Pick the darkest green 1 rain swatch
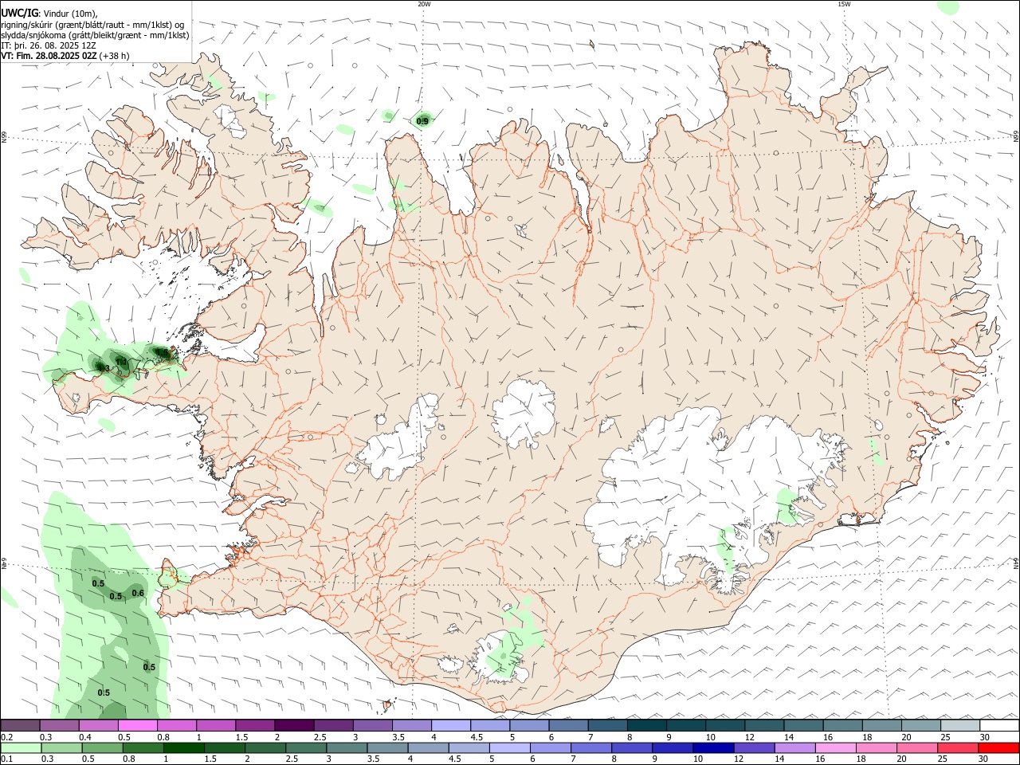The width and height of the screenshot is (1020, 765). pyautogui.click(x=183, y=748)
